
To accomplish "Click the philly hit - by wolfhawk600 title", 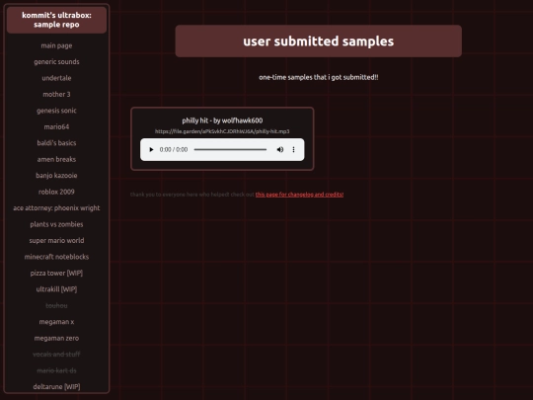I will (222, 120).
